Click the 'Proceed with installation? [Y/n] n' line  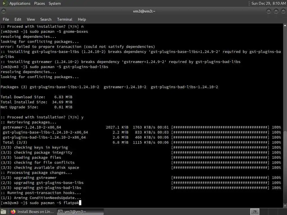tap(42, 27)
